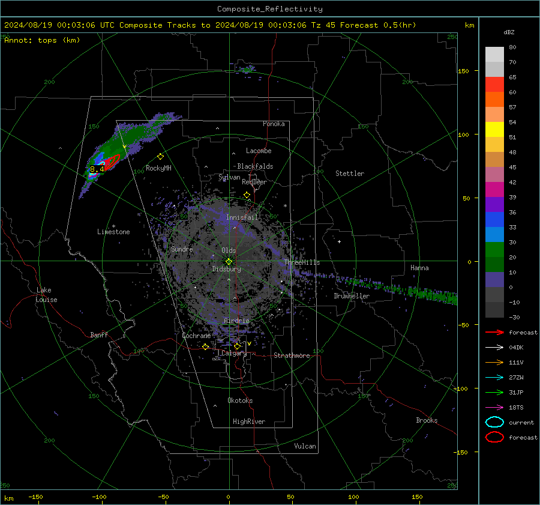Click the RockyMH label
The height and width of the screenshot is (505, 540).
(158, 168)
